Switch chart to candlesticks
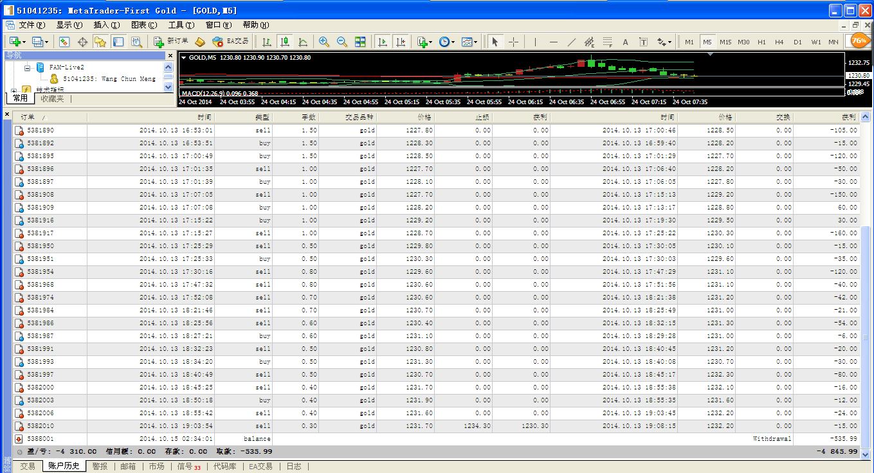 pyautogui.click(x=285, y=42)
